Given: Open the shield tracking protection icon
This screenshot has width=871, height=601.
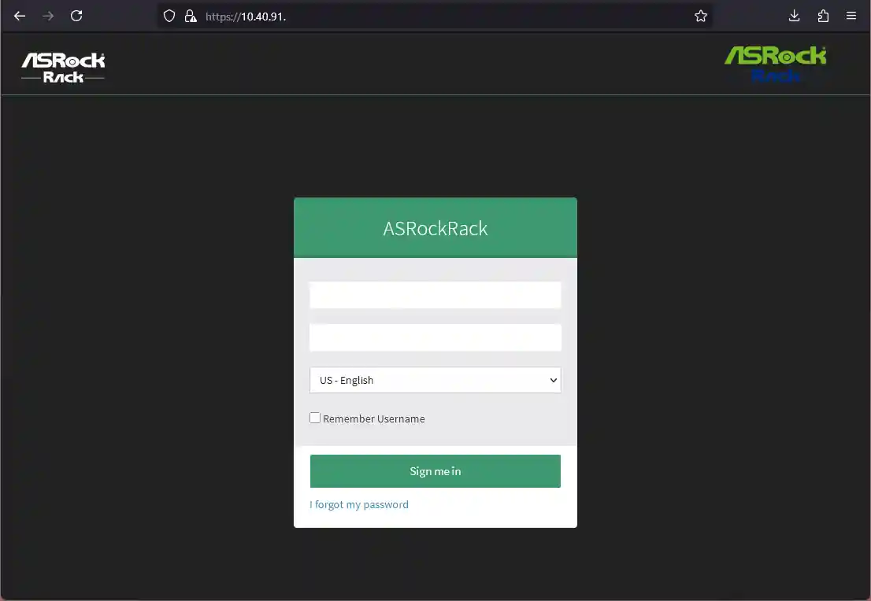Looking at the screenshot, I should click(x=169, y=16).
